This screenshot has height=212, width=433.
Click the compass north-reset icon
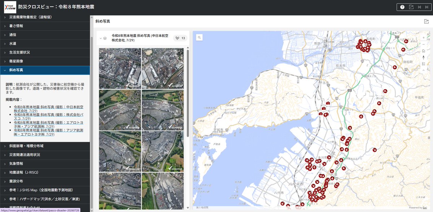point(424,57)
